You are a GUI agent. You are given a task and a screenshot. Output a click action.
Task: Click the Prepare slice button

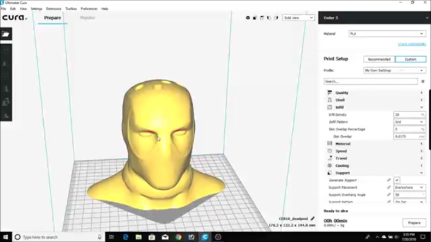[x=414, y=223]
